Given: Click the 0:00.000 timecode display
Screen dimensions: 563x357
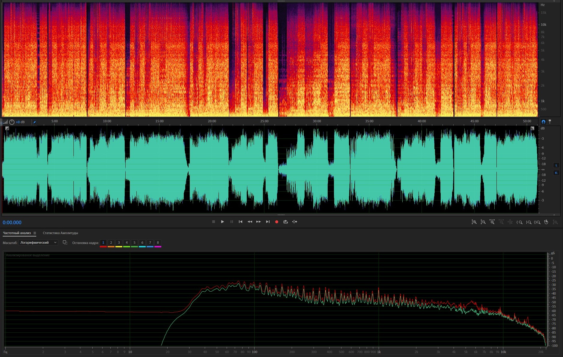Looking at the screenshot, I should point(12,222).
